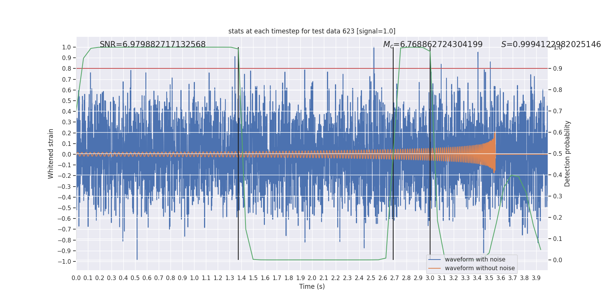Image resolution: width=609 pixels, height=304 pixels.
Task: Select the S=0.9994122982025146 annotation
Action: (x=551, y=44)
